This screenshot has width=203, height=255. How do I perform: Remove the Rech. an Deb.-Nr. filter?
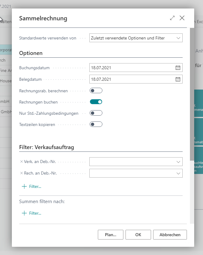tap(21, 173)
